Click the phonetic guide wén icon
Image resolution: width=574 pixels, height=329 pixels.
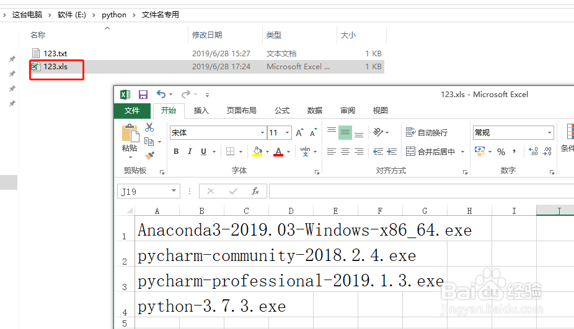(x=305, y=151)
